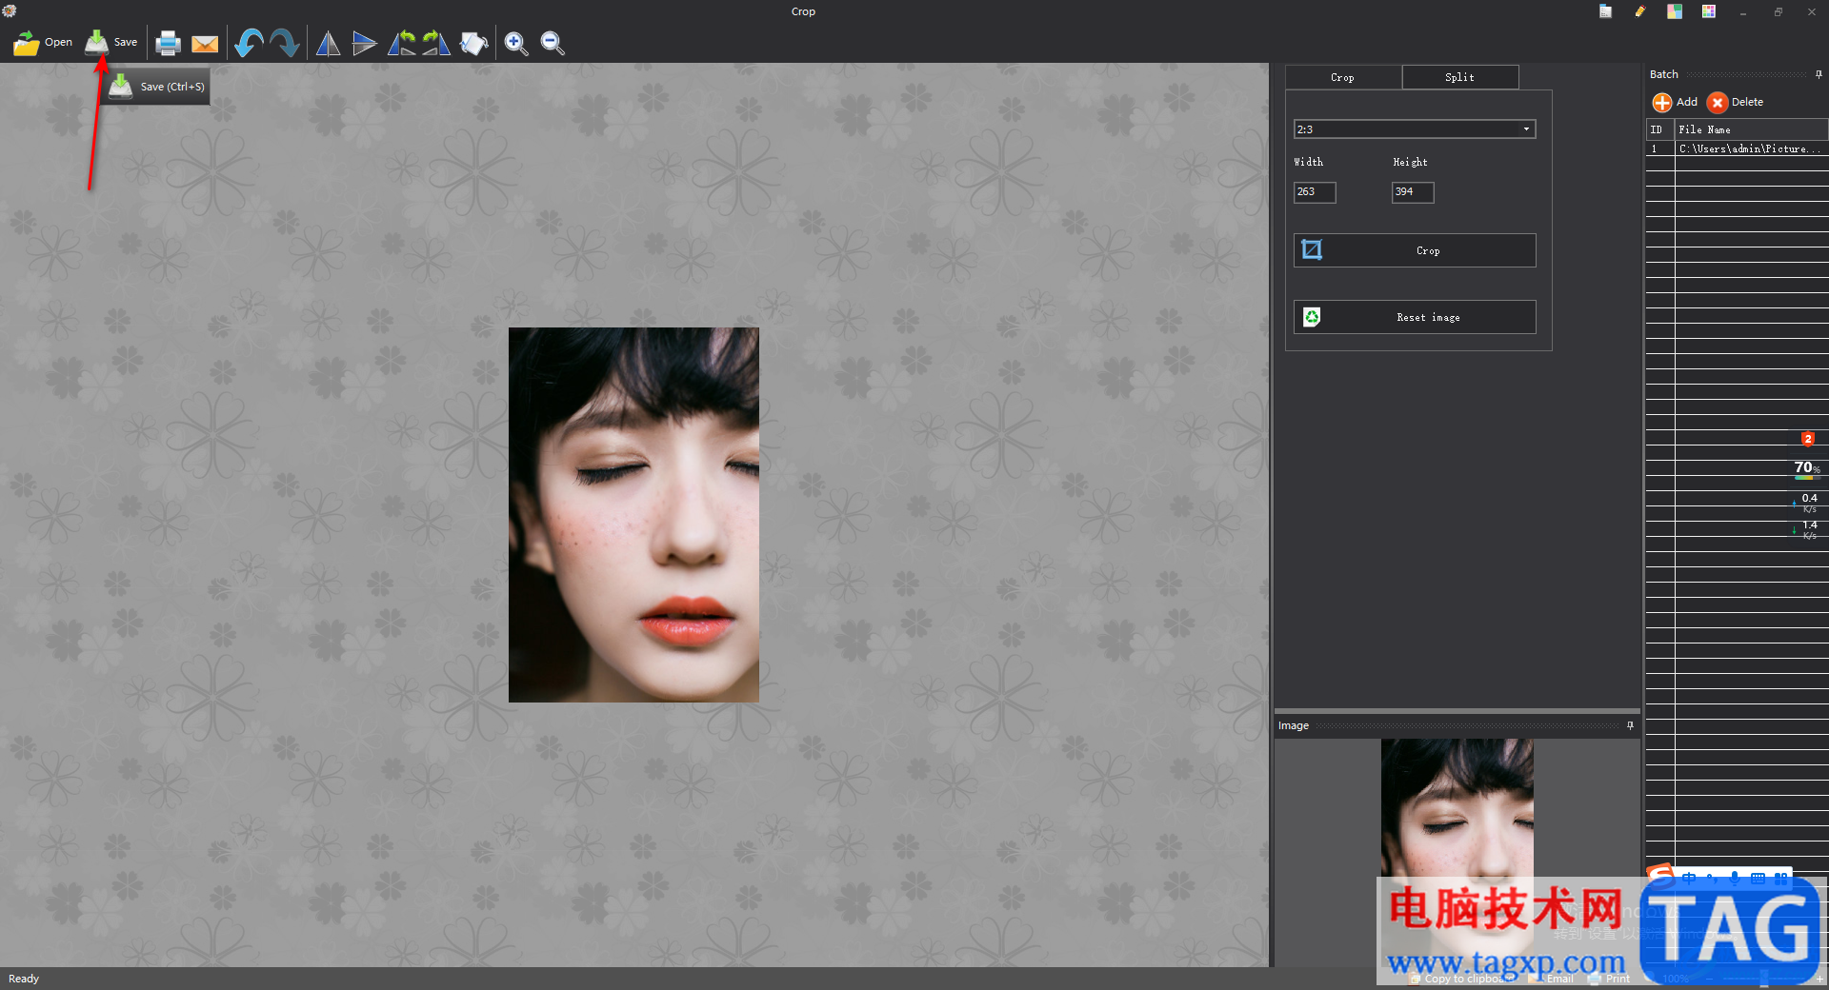
Task: Open an image with the Open button
Action: pyautogui.click(x=43, y=43)
